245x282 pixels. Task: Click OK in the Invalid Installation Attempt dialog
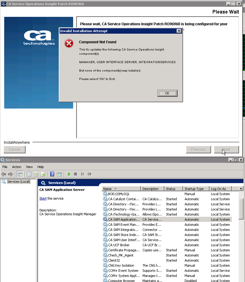(x=167, y=93)
